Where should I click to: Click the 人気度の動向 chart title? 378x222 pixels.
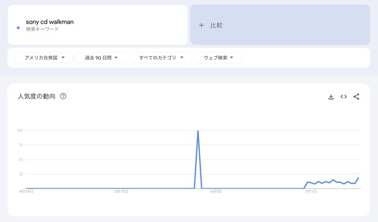36,96
